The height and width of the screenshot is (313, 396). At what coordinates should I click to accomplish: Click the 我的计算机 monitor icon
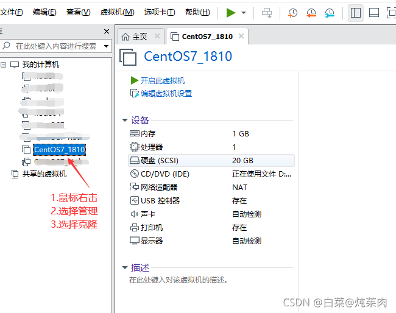(15, 65)
